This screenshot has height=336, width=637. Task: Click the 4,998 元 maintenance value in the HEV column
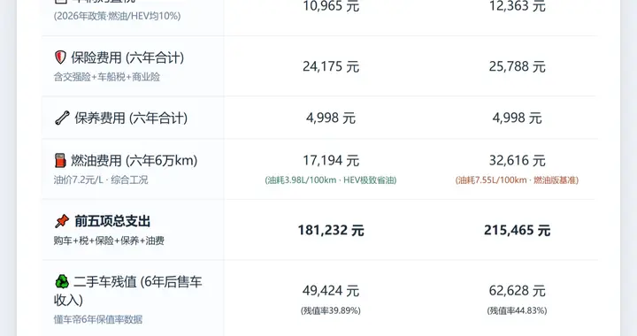[x=331, y=118]
